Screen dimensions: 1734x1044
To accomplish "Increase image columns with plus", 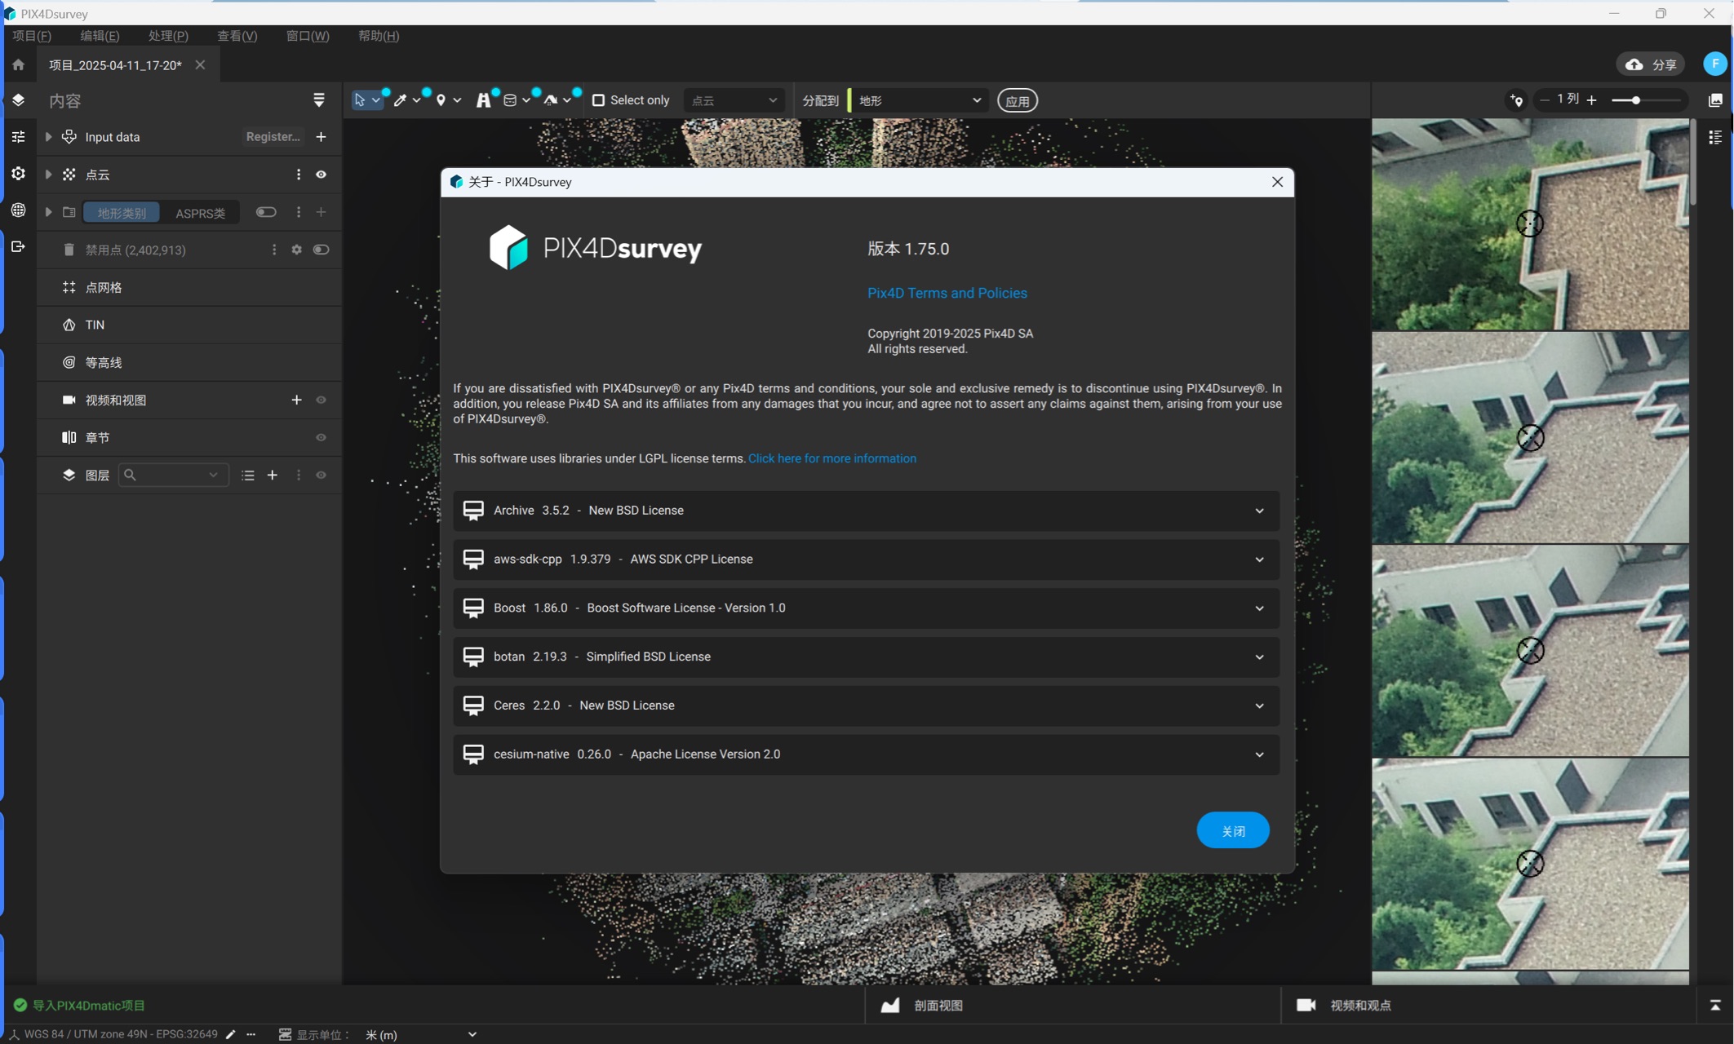I will tap(1591, 100).
